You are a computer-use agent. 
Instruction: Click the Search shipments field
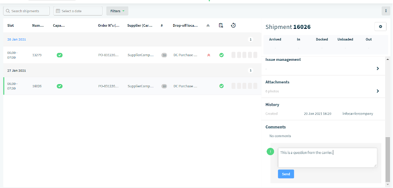coord(26,11)
